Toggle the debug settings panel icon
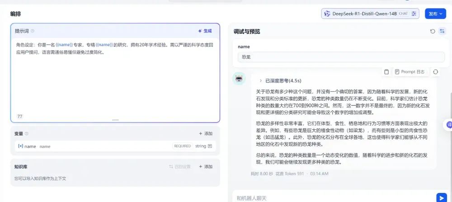Image resolution: width=452 pixels, height=202 pixels. [442, 31]
